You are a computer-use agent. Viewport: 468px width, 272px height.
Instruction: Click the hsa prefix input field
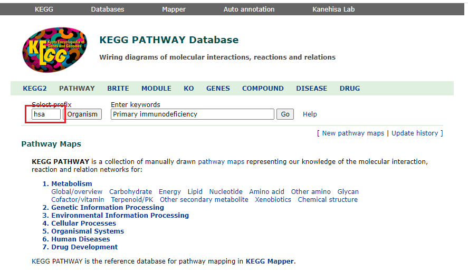pyautogui.click(x=46, y=114)
